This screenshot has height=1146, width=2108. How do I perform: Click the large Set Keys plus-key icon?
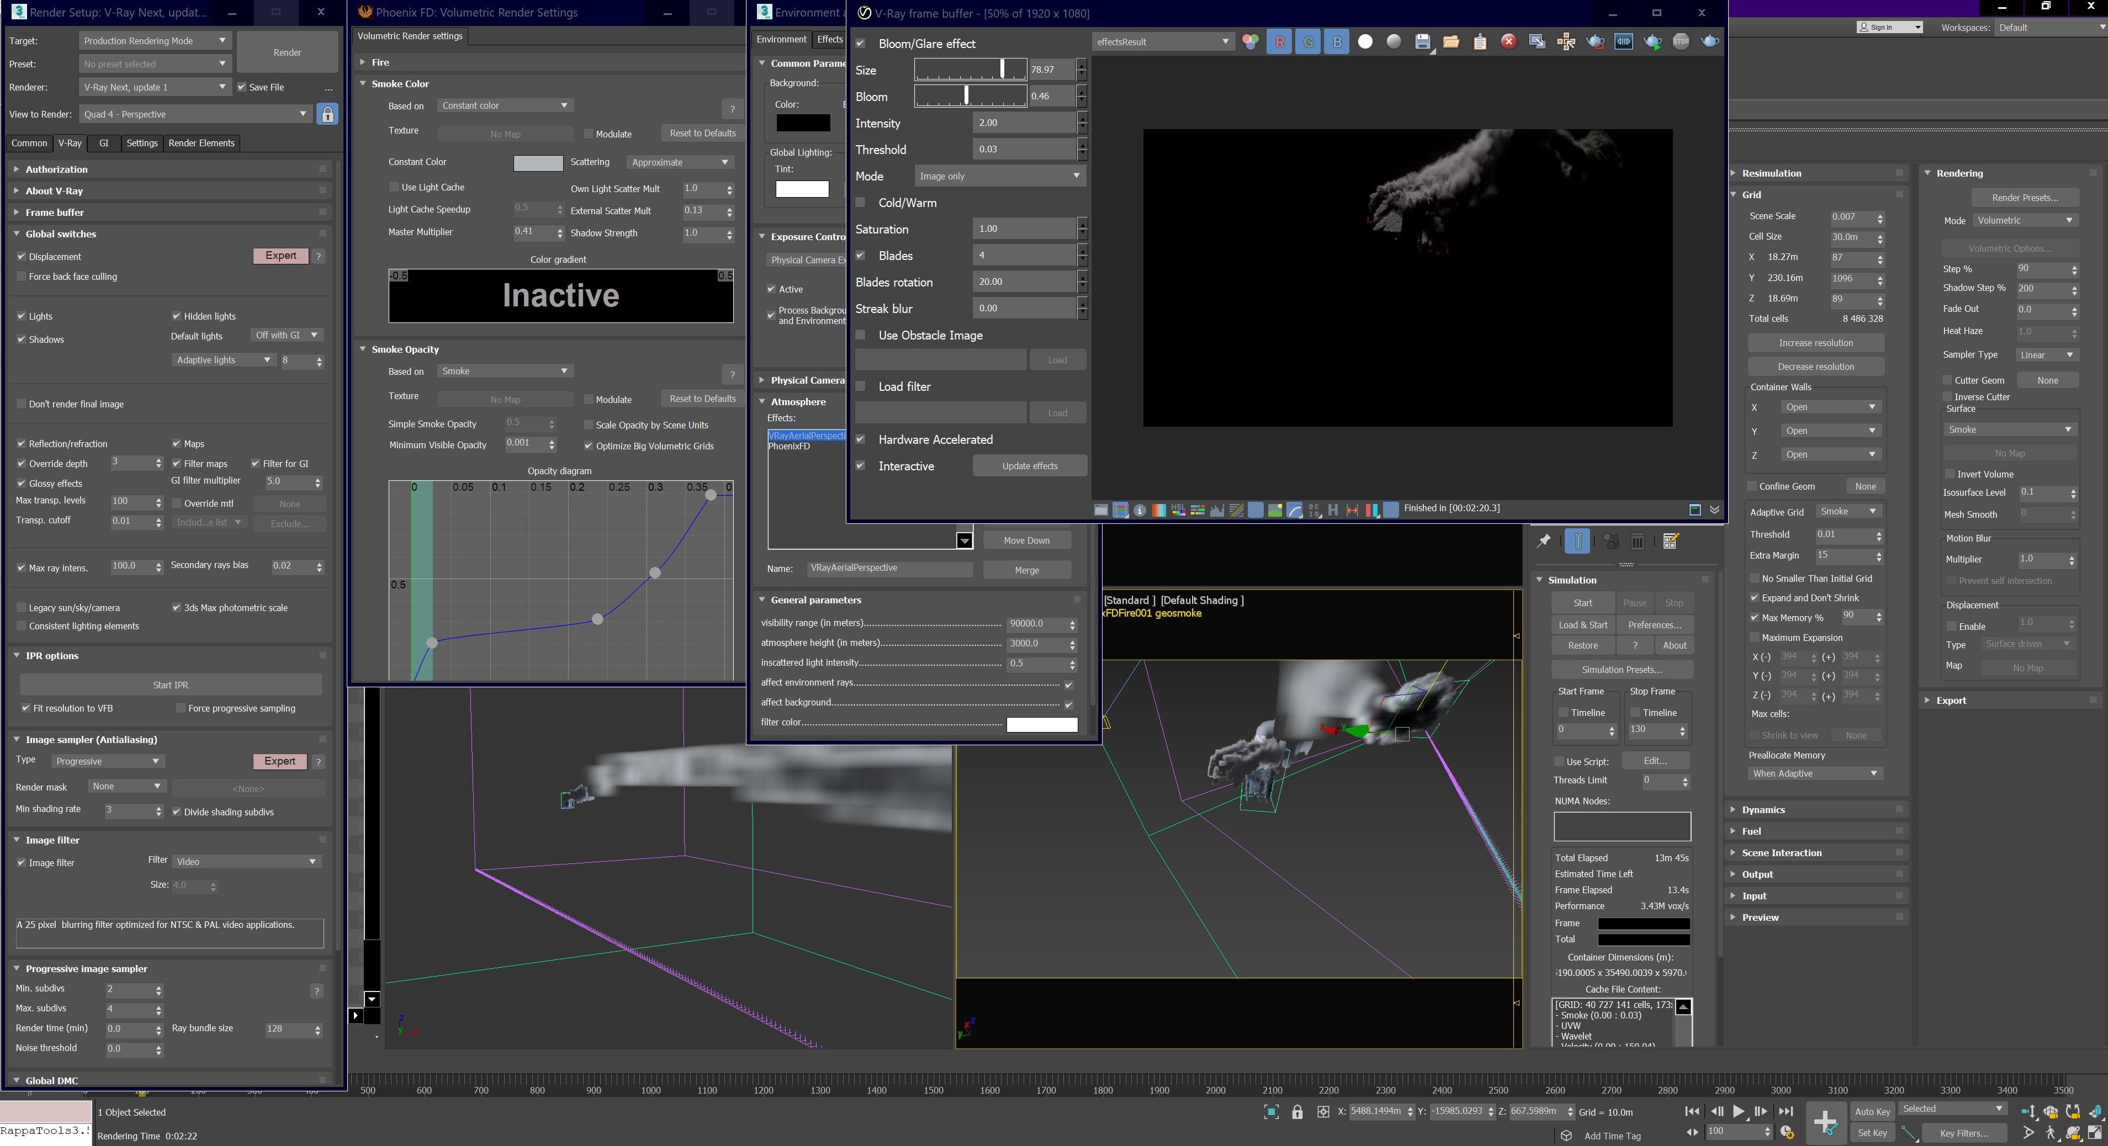point(1826,1122)
